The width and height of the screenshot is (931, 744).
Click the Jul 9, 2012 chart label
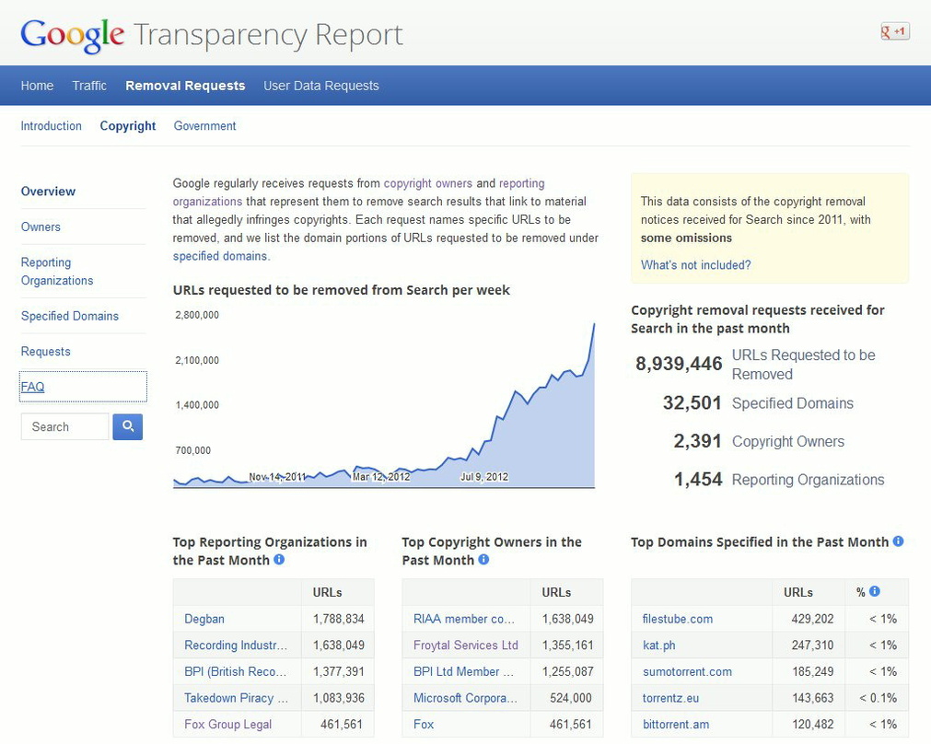point(484,477)
